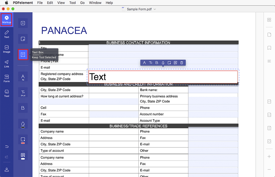Click font A in the floating toolbar
The width and height of the screenshot is (275, 177).
click(x=144, y=63)
